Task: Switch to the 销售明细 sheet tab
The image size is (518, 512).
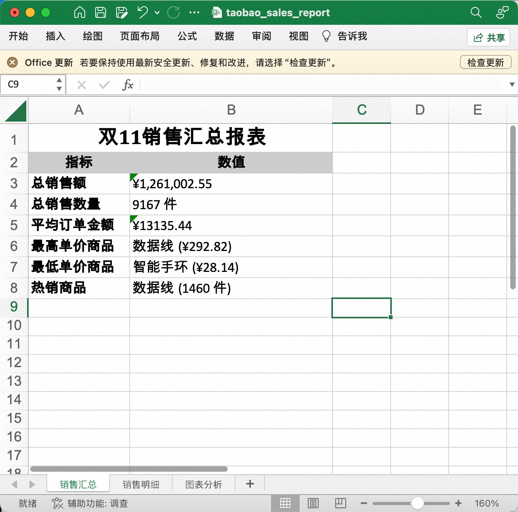Action: [x=141, y=485]
